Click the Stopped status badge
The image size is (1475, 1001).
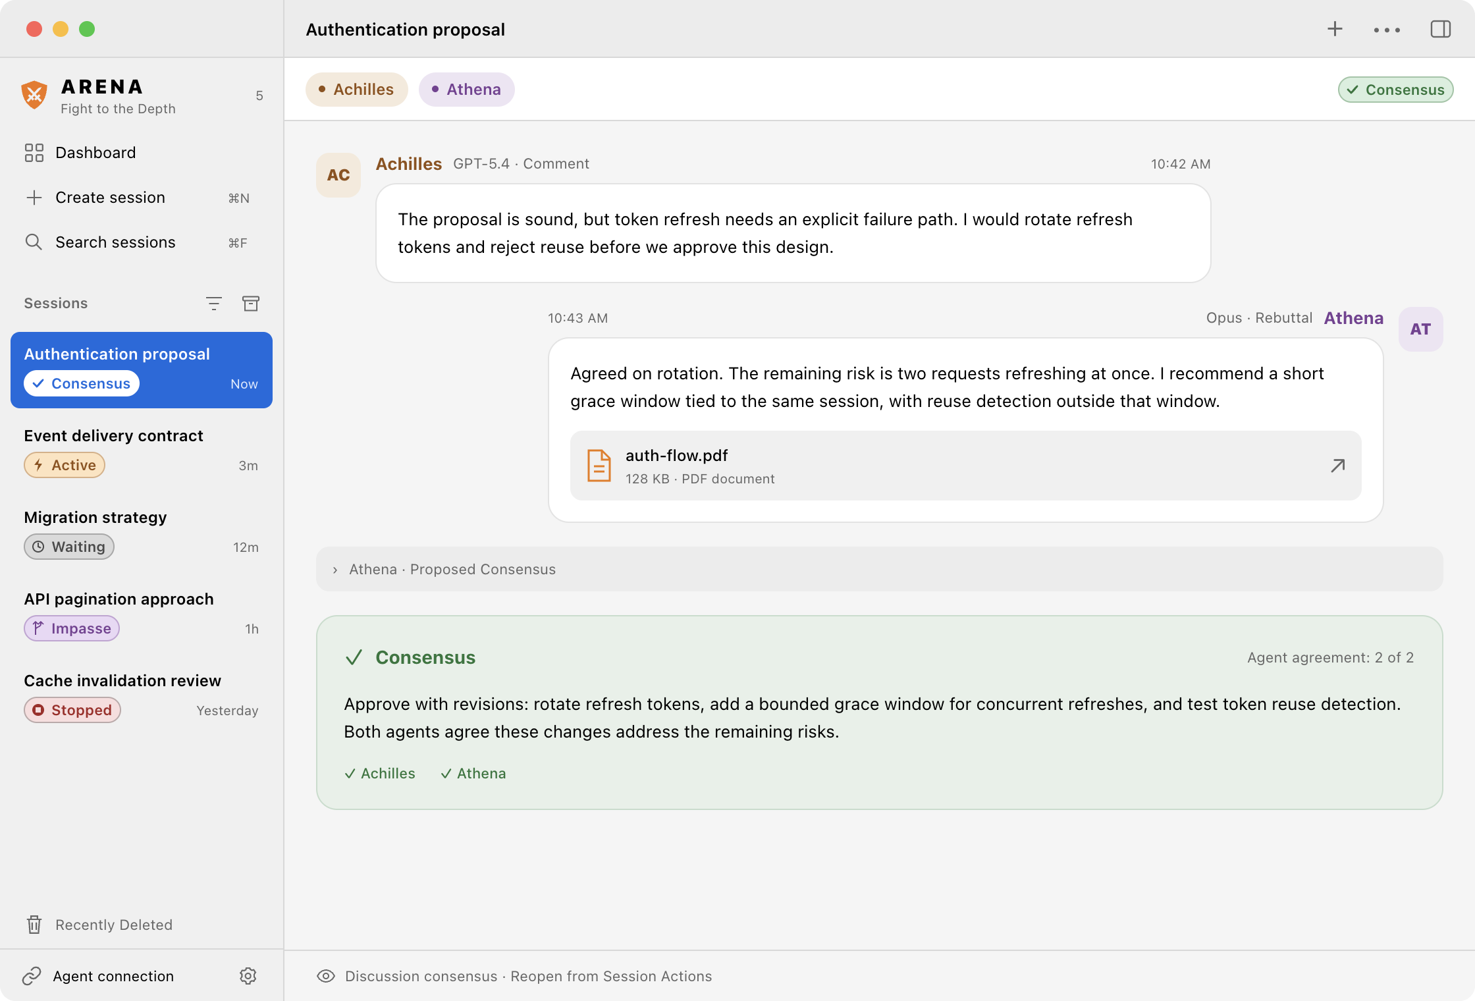pos(72,710)
